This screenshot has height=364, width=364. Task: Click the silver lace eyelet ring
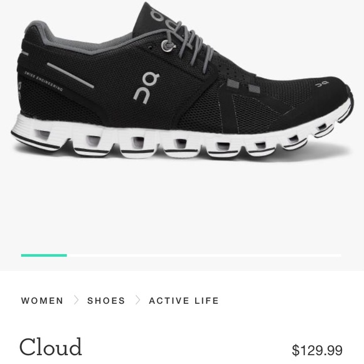(166, 46)
